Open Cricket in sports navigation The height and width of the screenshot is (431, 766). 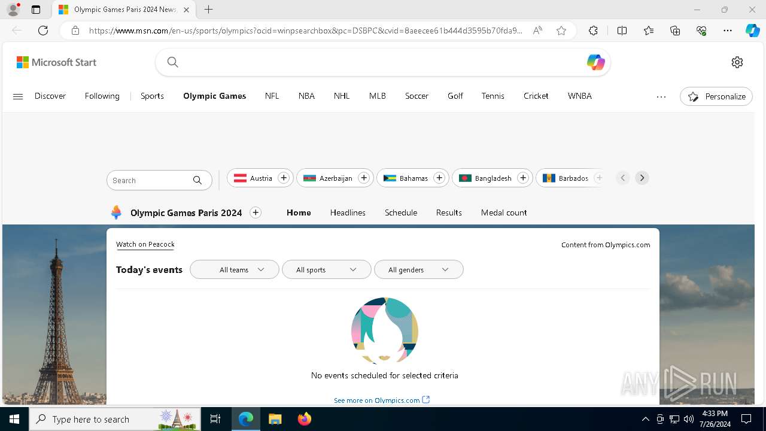pos(536,96)
